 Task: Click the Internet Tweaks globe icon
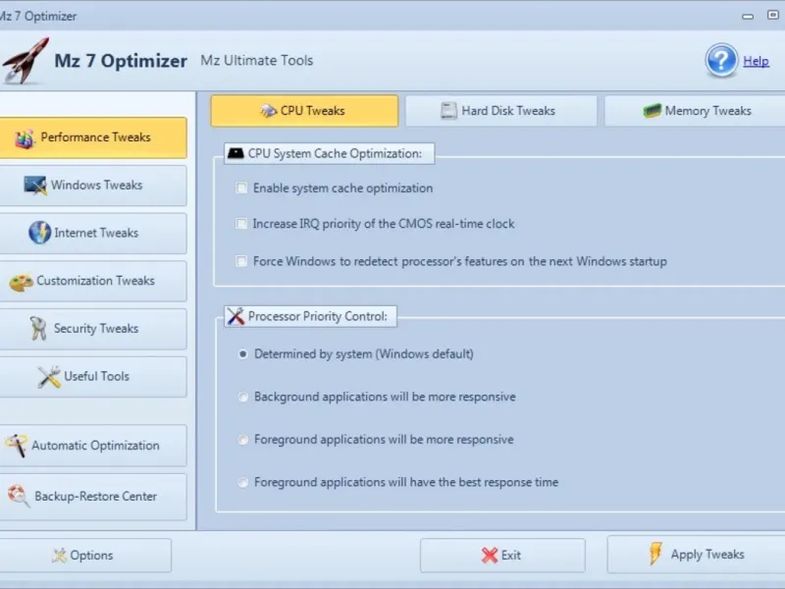click(39, 233)
